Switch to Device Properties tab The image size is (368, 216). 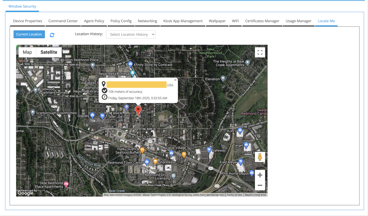click(x=28, y=21)
